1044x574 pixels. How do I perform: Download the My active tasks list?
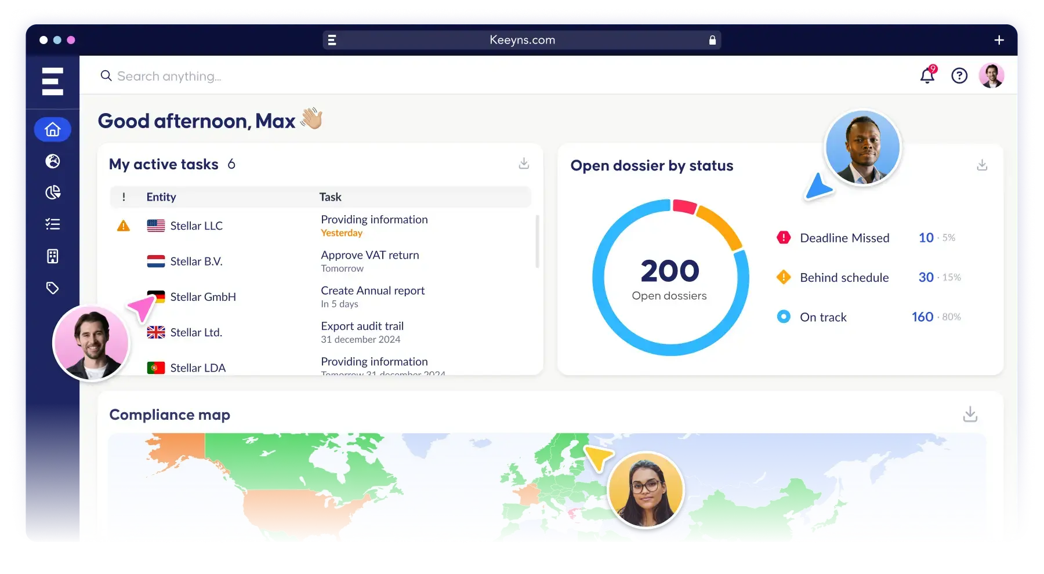tap(524, 164)
